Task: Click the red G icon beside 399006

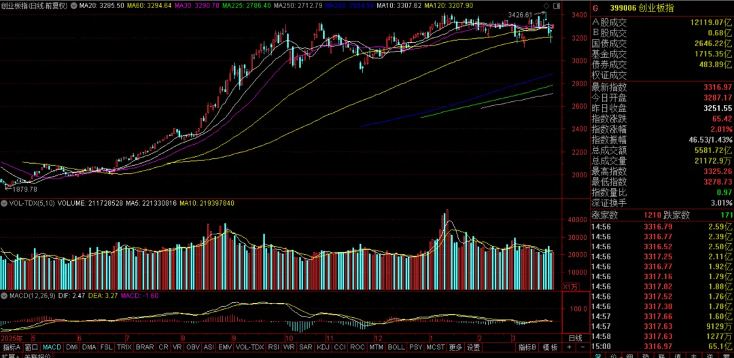Action: click(x=595, y=8)
